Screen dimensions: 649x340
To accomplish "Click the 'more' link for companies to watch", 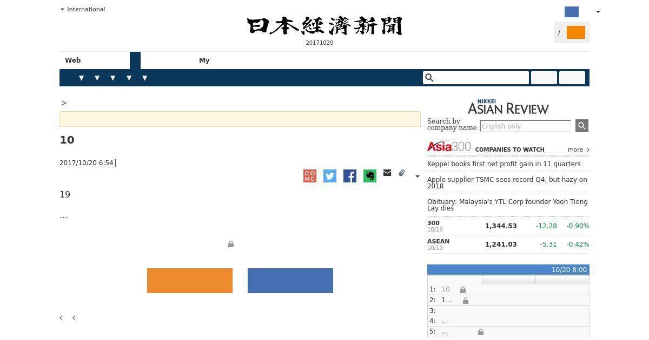I will 579,149.
